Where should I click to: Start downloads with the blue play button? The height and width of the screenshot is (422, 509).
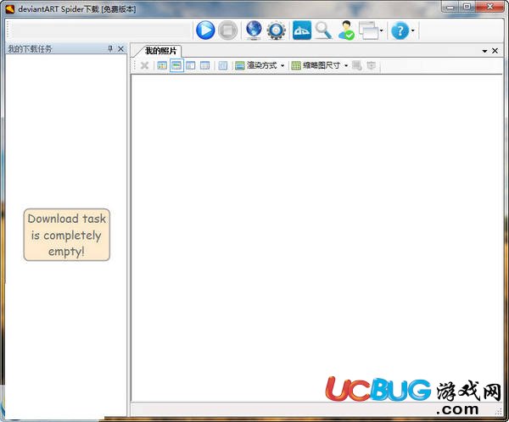point(205,31)
